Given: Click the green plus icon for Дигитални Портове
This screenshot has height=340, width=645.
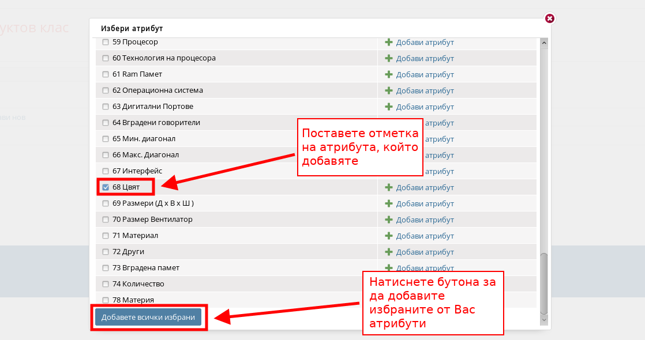Looking at the screenshot, I should coord(389,107).
